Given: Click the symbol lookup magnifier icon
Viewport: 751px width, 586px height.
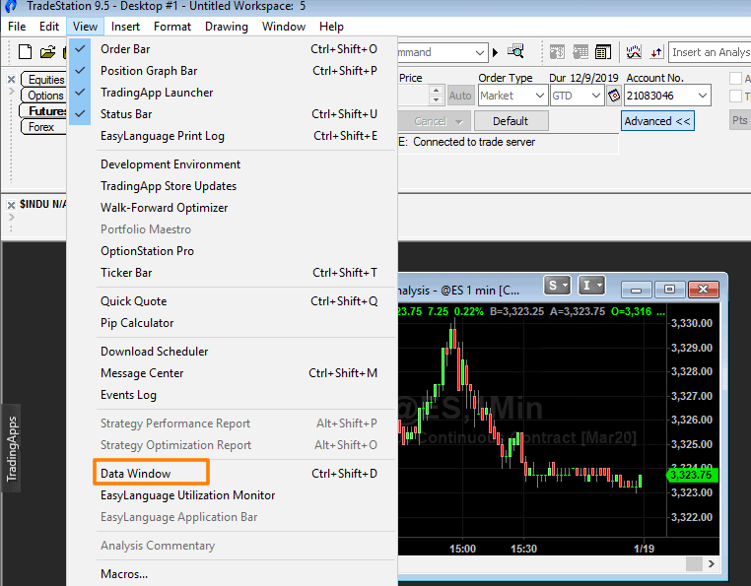Looking at the screenshot, I should click(515, 51).
